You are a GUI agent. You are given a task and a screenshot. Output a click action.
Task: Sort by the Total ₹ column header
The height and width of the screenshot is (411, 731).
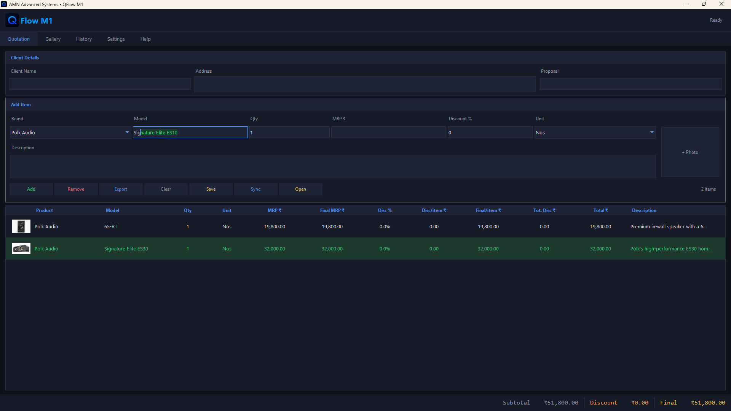pyautogui.click(x=601, y=210)
